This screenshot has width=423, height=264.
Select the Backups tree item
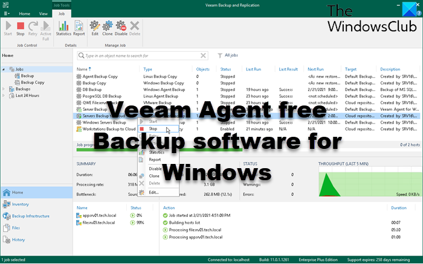(x=23, y=89)
